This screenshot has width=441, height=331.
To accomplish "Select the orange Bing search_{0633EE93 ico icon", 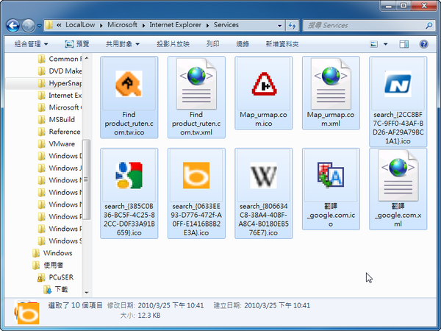I will coord(196,175).
